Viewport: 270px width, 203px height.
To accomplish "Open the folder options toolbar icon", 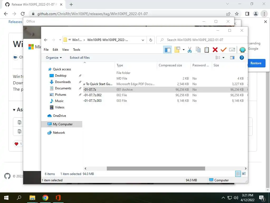I will [x=177, y=50].
